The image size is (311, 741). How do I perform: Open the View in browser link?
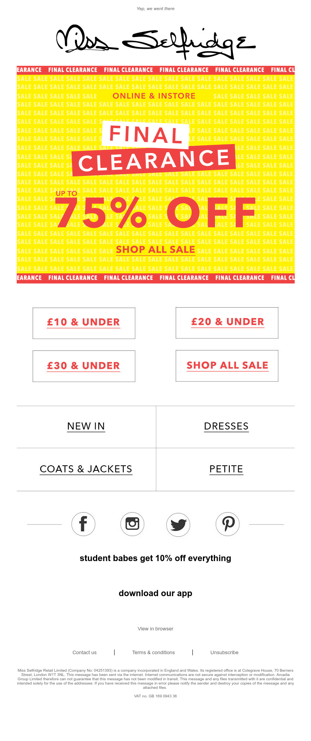tap(155, 628)
